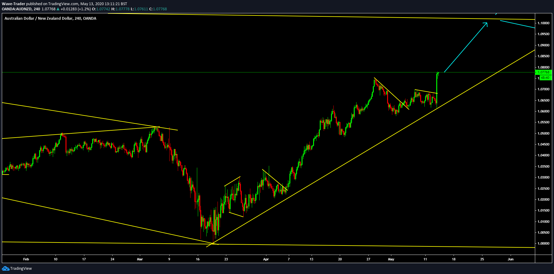Click the 1.08000 price axis label
This screenshot has width=554, height=274.
(x=543, y=67)
